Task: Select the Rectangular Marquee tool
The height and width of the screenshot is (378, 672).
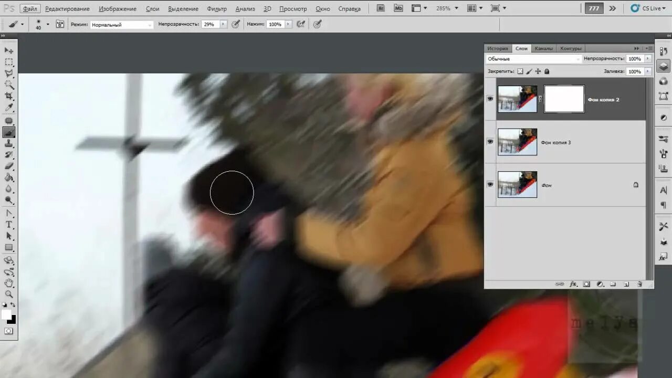Action: pos(9,62)
